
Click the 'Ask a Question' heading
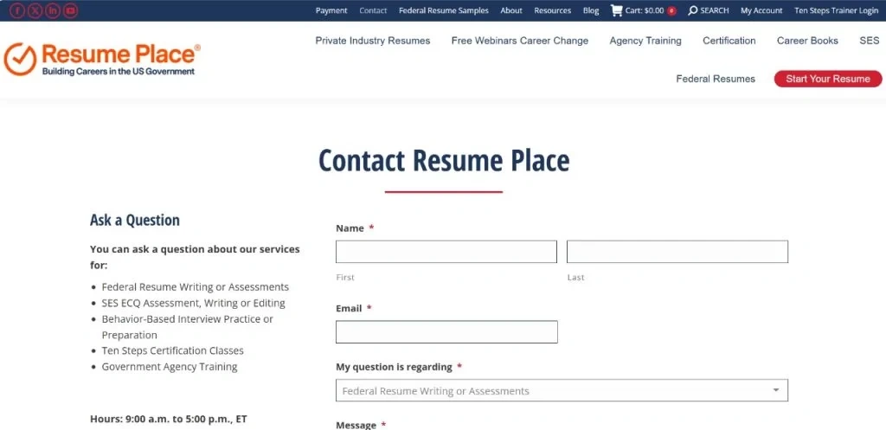[x=134, y=221]
